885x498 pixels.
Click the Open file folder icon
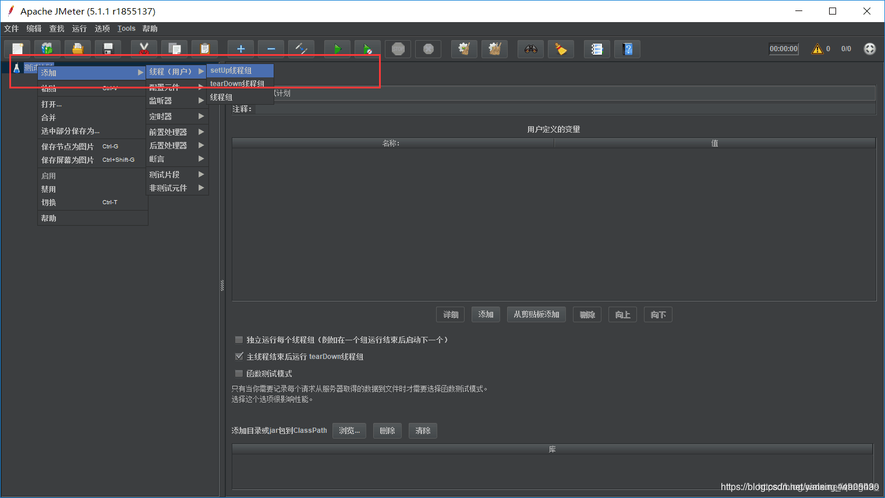(x=77, y=49)
